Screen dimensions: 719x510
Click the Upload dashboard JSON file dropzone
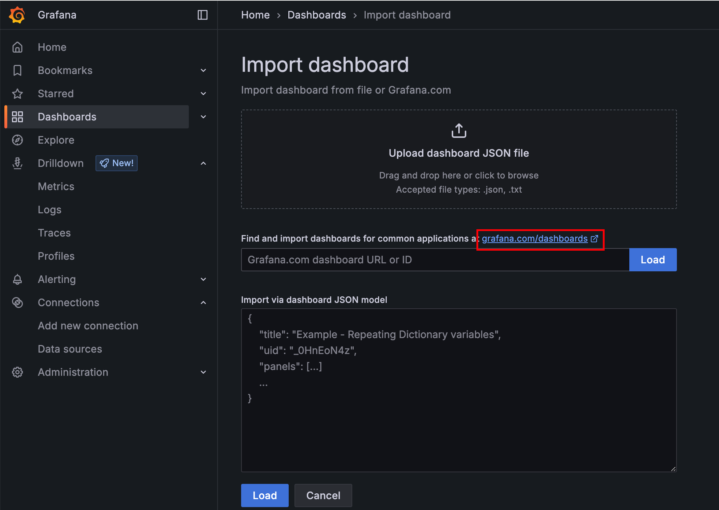tap(459, 159)
